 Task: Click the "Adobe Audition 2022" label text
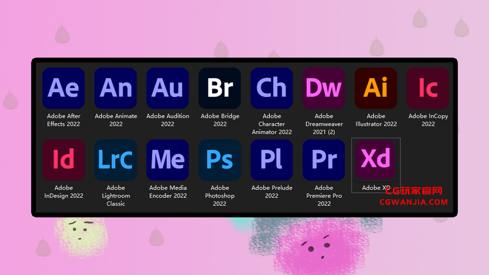click(x=168, y=120)
